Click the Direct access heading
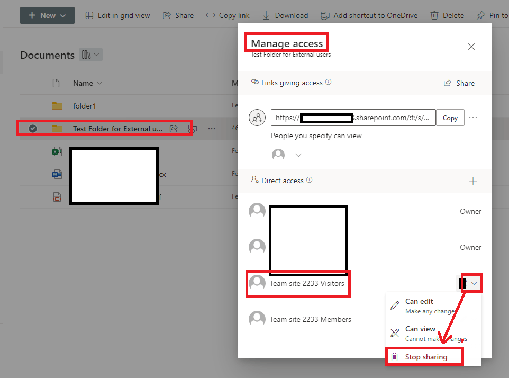Viewport: 509px width, 378px height. click(283, 181)
